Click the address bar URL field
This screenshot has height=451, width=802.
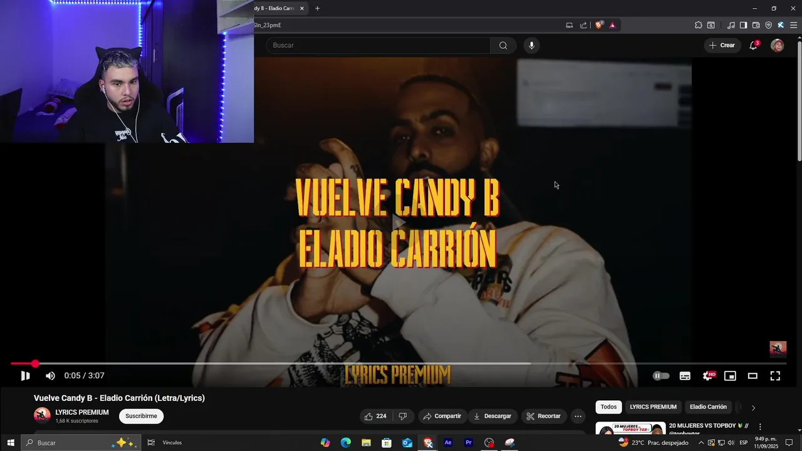tap(407, 25)
